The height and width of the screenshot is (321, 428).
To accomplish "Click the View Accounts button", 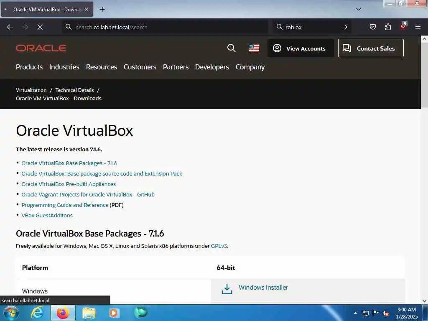I will click(x=301, y=48).
